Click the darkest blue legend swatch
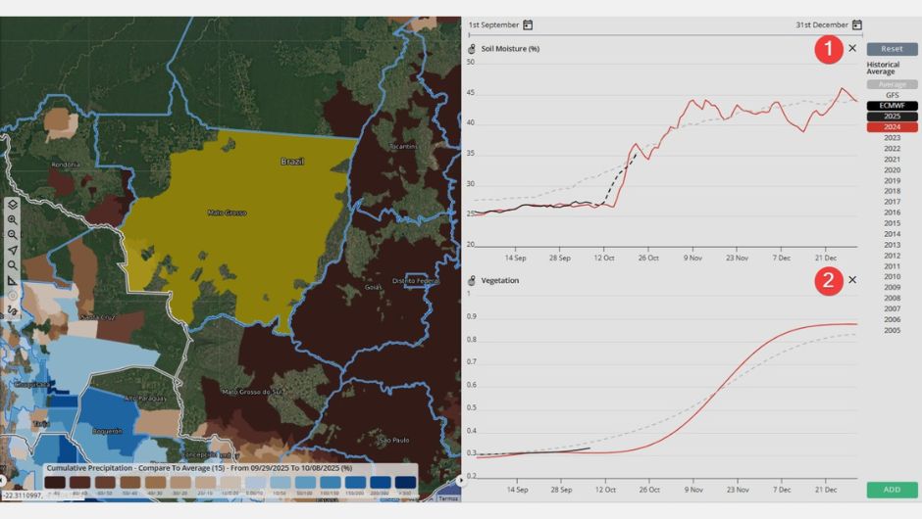922x519 pixels. pyautogui.click(x=405, y=483)
